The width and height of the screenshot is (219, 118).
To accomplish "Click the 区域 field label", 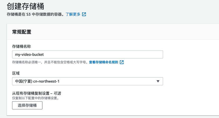I will click(x=16, y=73).
